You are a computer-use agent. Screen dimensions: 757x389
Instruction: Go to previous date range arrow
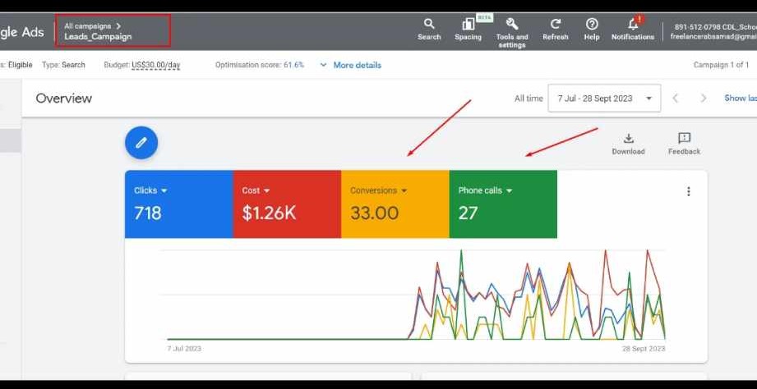(x=676, y=98)
